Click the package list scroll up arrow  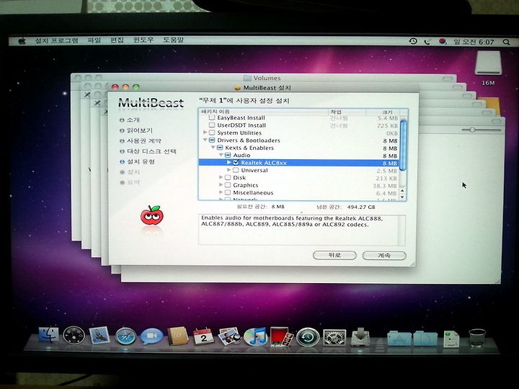[403, 191]
